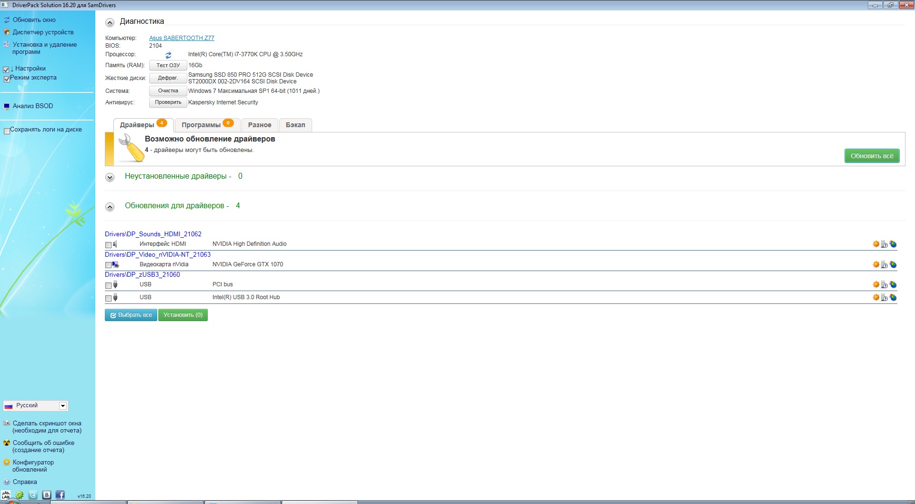
Task: Open the Drivers\DP_Sounds_HDMI_21062 link
Action: (153, 234)
